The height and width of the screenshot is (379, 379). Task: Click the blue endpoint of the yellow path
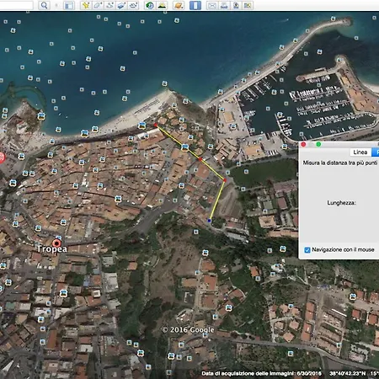tap(209, 221)
